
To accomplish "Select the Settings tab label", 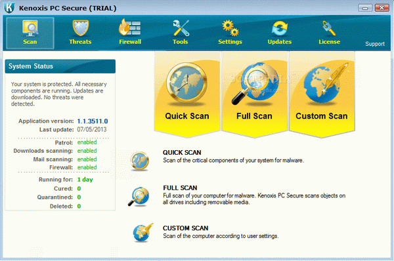I will point(230,42).
